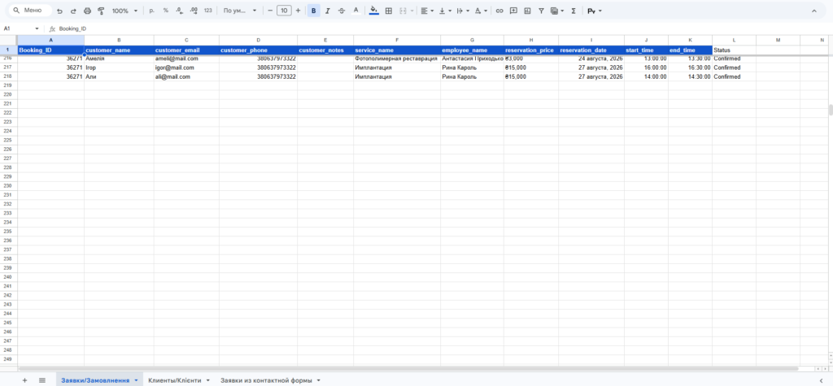Insert a link

coord(499,11)
